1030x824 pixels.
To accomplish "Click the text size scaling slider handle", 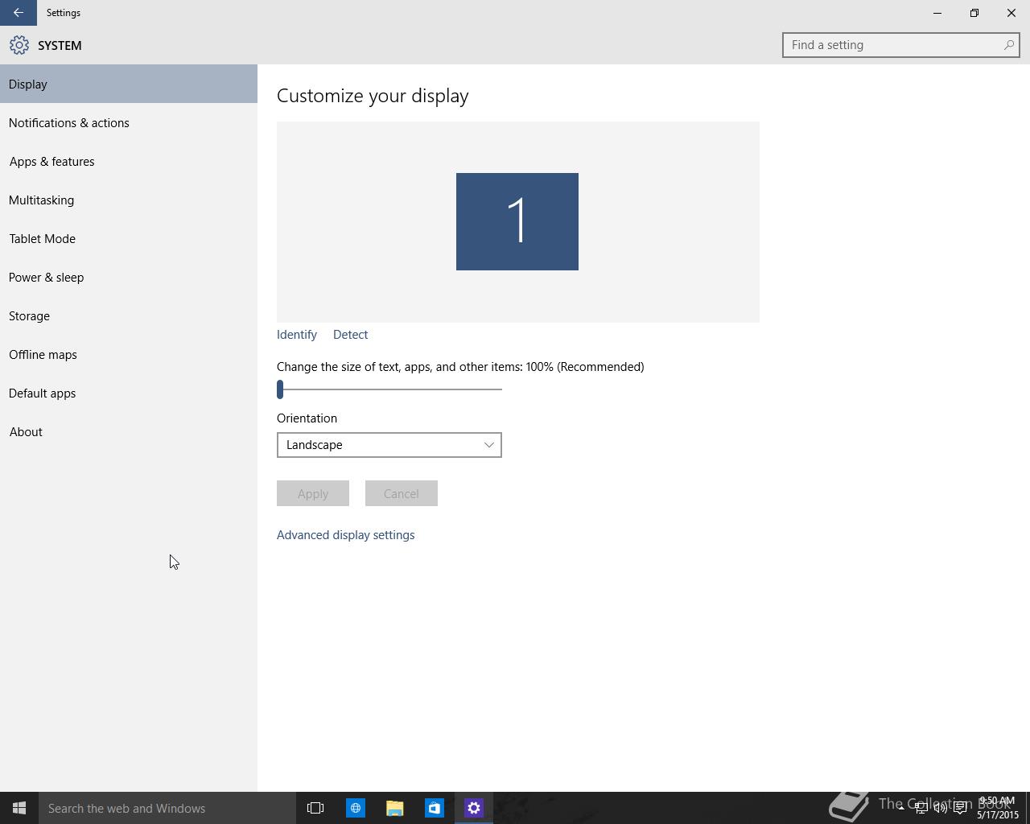I will 280,389.
